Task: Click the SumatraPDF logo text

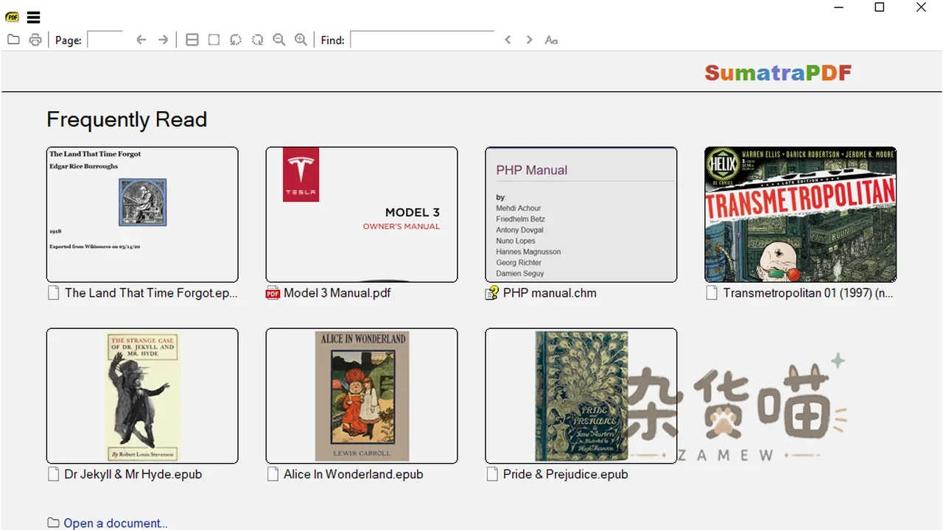Action: click(x=778, y=73)
